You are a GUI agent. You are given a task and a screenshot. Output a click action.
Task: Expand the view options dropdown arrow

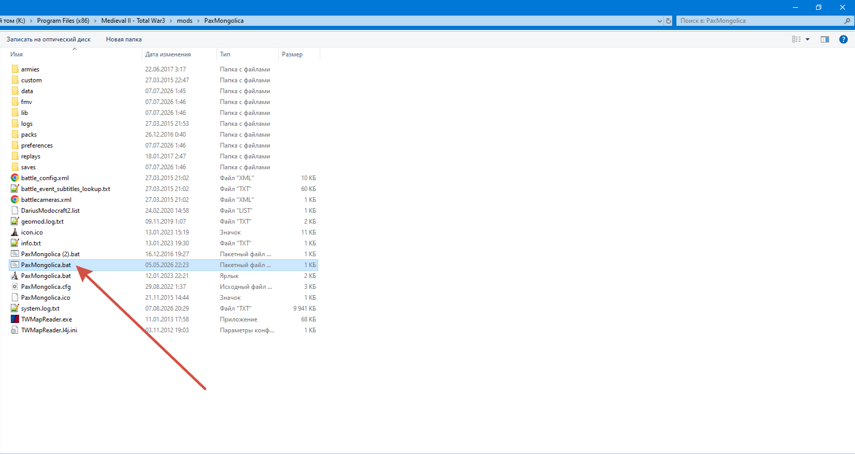pyautogui.click(x=807, y=39)
